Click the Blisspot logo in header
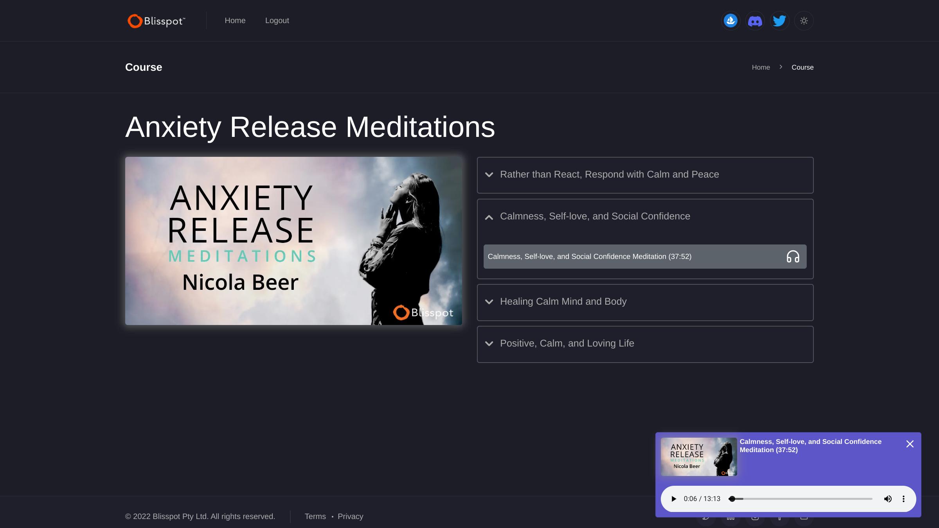The width and height of the screenshot is (939, 528). point(156,21)
